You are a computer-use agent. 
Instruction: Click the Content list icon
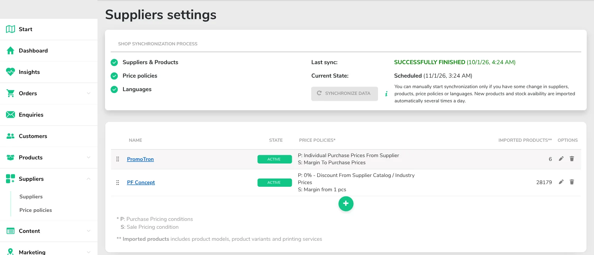tap(10, 231)
